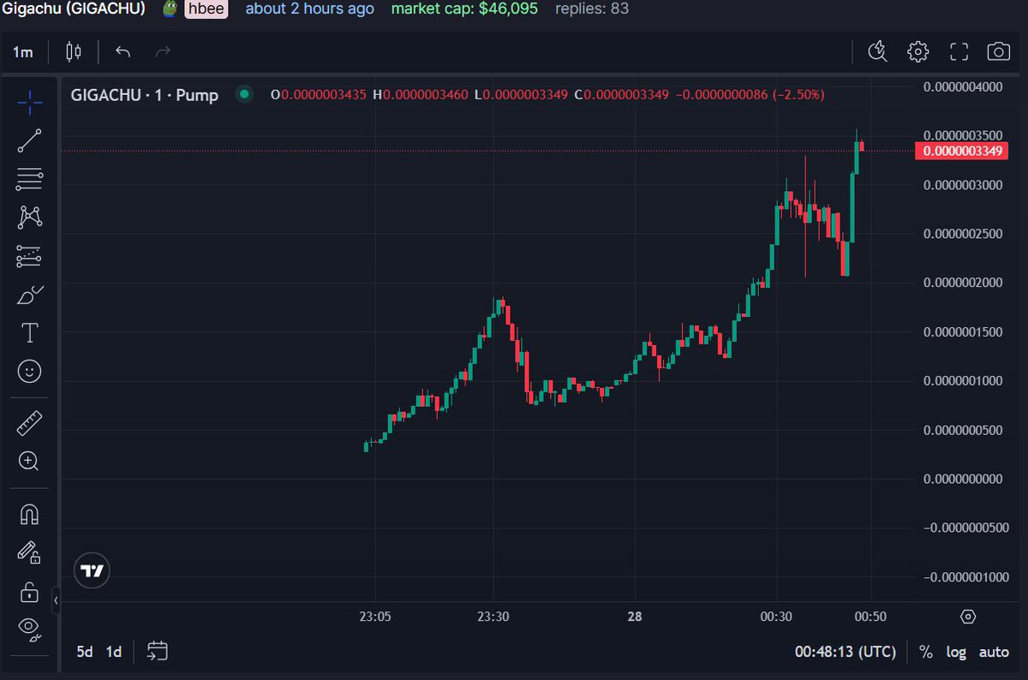Image resolution: width=1028 pixels, height=680 pixels.
Task: Select the brush drawing tool
Action: pos(29,295)
